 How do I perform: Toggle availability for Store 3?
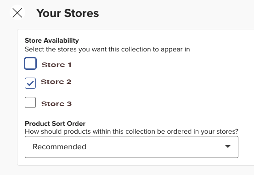[x=30, y=102]
